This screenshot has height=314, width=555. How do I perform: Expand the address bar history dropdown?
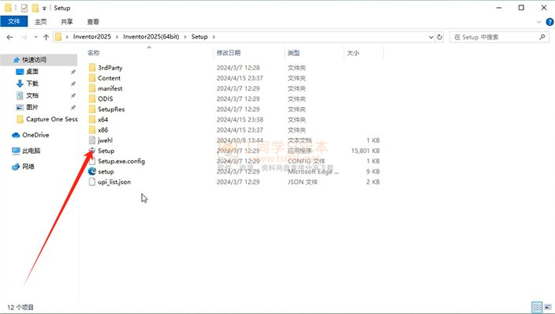coord(430,37)
